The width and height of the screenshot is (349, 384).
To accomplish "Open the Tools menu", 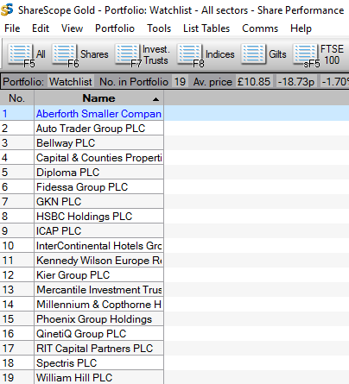I will (x=159, y=28).
